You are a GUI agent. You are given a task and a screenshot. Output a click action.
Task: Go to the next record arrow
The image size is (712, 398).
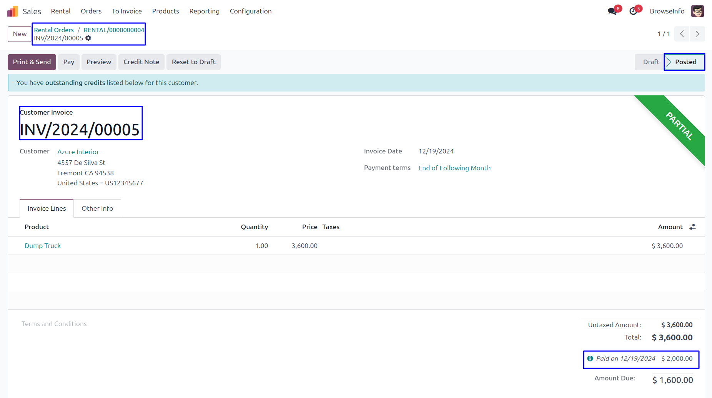(x=697, y=34)
